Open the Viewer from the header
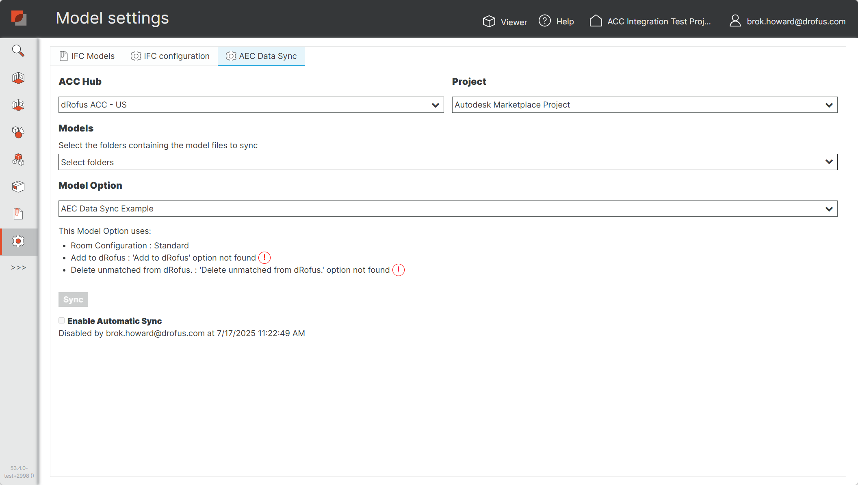 [505, 22]
